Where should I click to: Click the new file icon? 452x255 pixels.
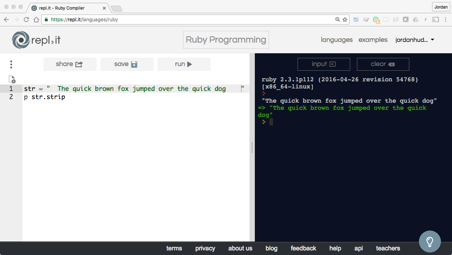click(12, 79)
